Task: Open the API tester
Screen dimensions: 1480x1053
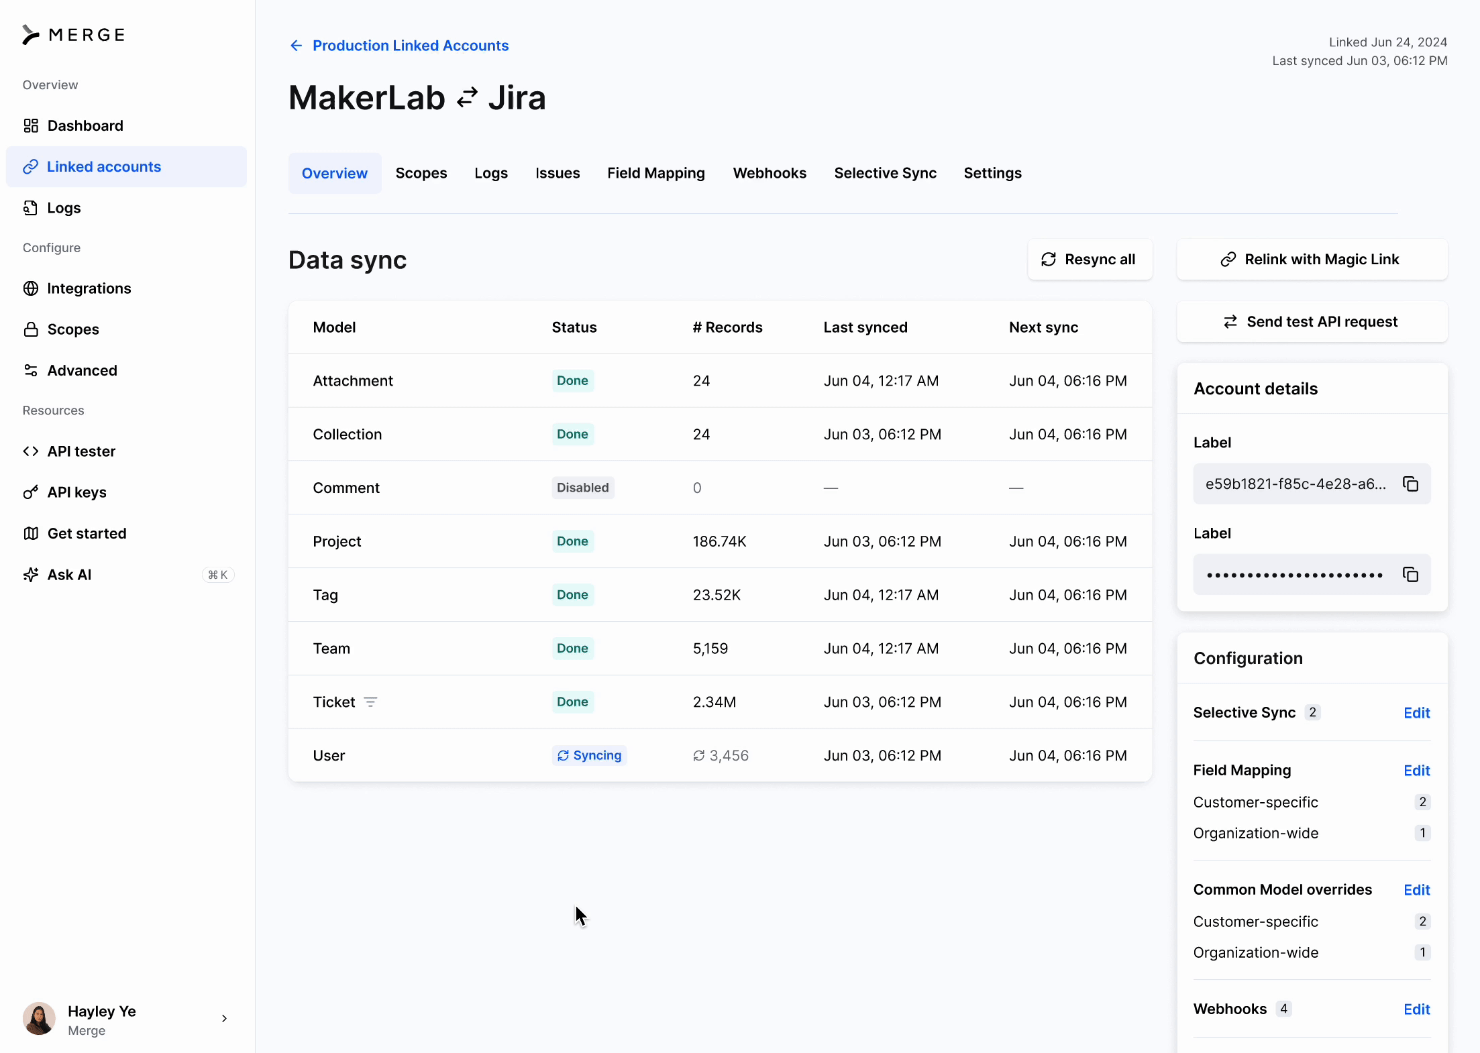Action: 126,451
